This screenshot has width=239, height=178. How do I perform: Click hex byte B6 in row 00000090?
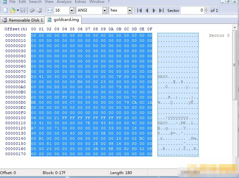[x=80, y=82]
